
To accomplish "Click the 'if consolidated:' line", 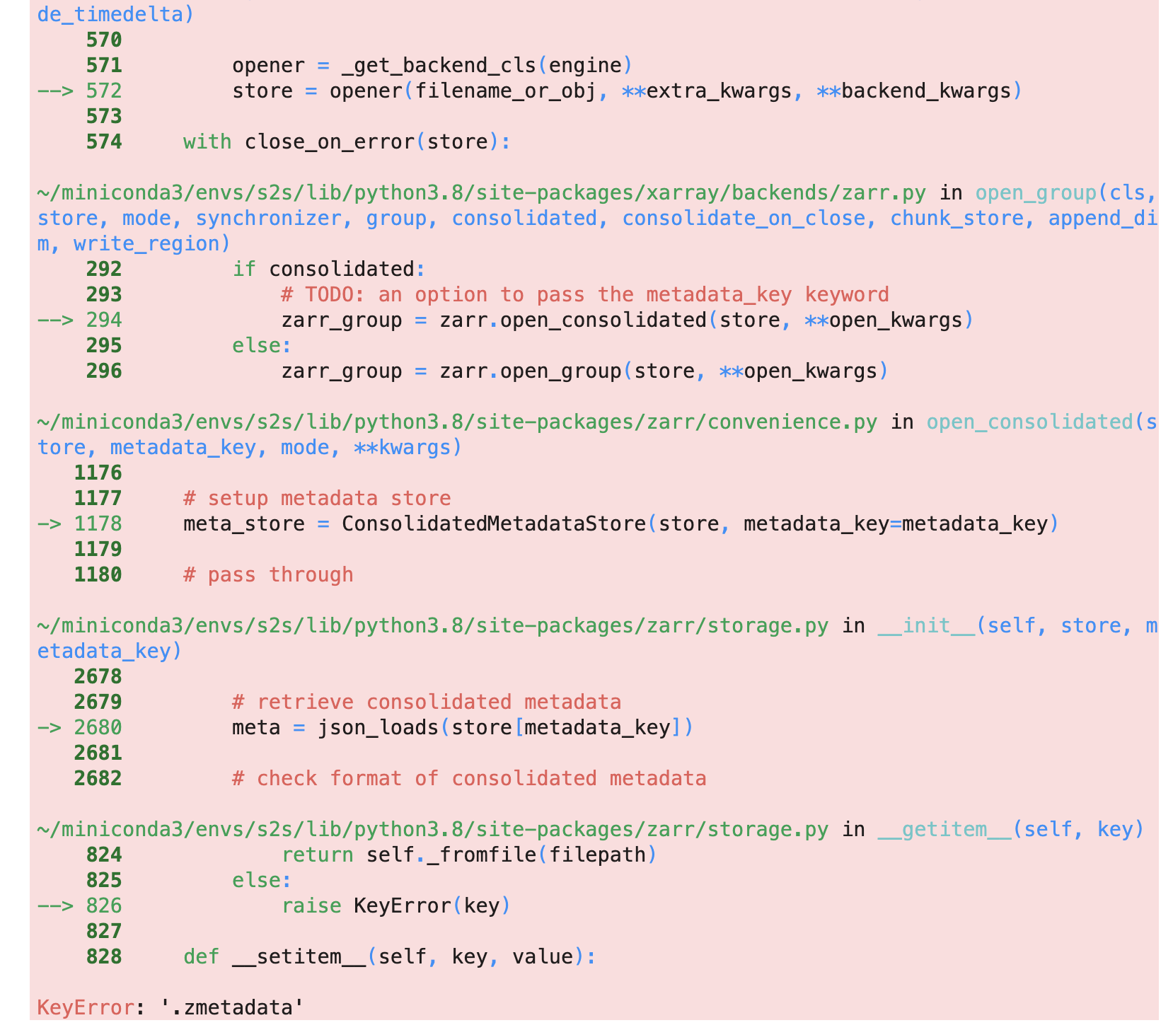I will (x=329, y=269).
